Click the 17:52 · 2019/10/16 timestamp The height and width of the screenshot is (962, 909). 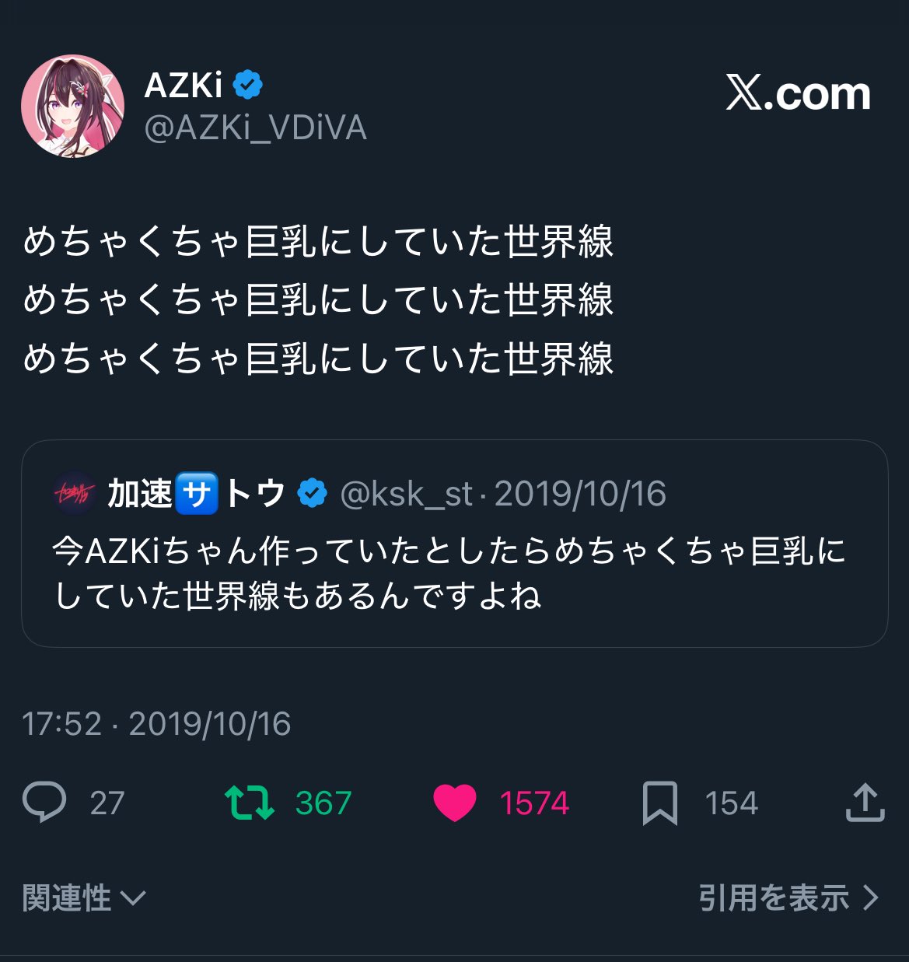click(x=156, y=724)
